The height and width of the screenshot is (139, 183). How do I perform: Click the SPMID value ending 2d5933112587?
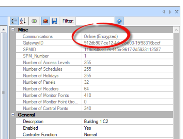pos(122,50)
